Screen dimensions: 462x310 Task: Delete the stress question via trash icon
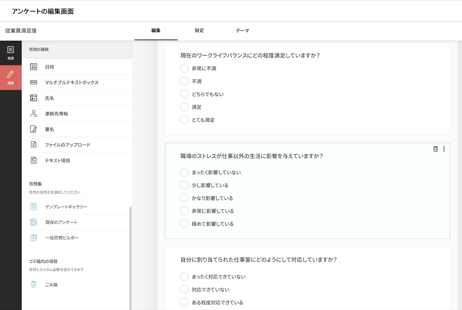435,149
